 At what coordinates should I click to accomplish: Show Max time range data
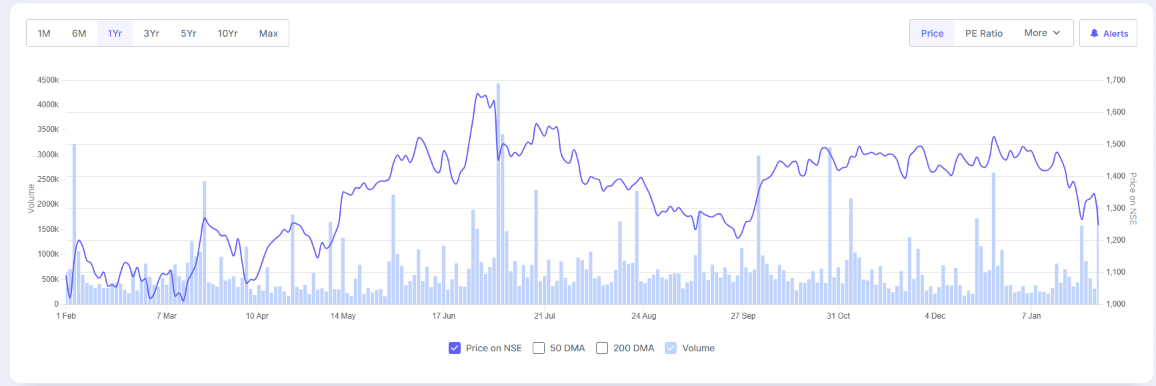[269, 33]
